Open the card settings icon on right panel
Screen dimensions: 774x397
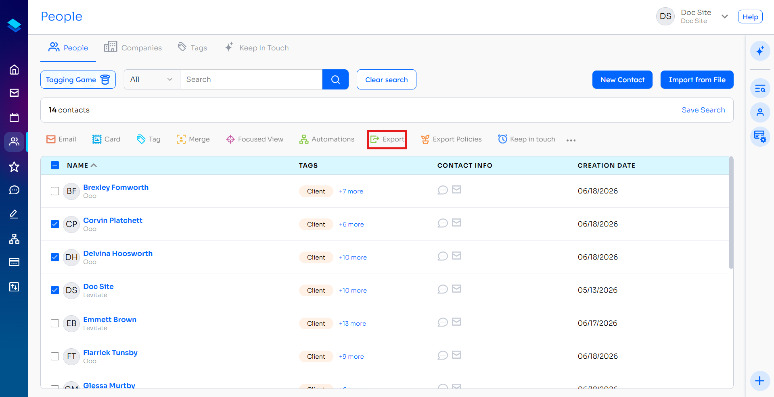760,137
